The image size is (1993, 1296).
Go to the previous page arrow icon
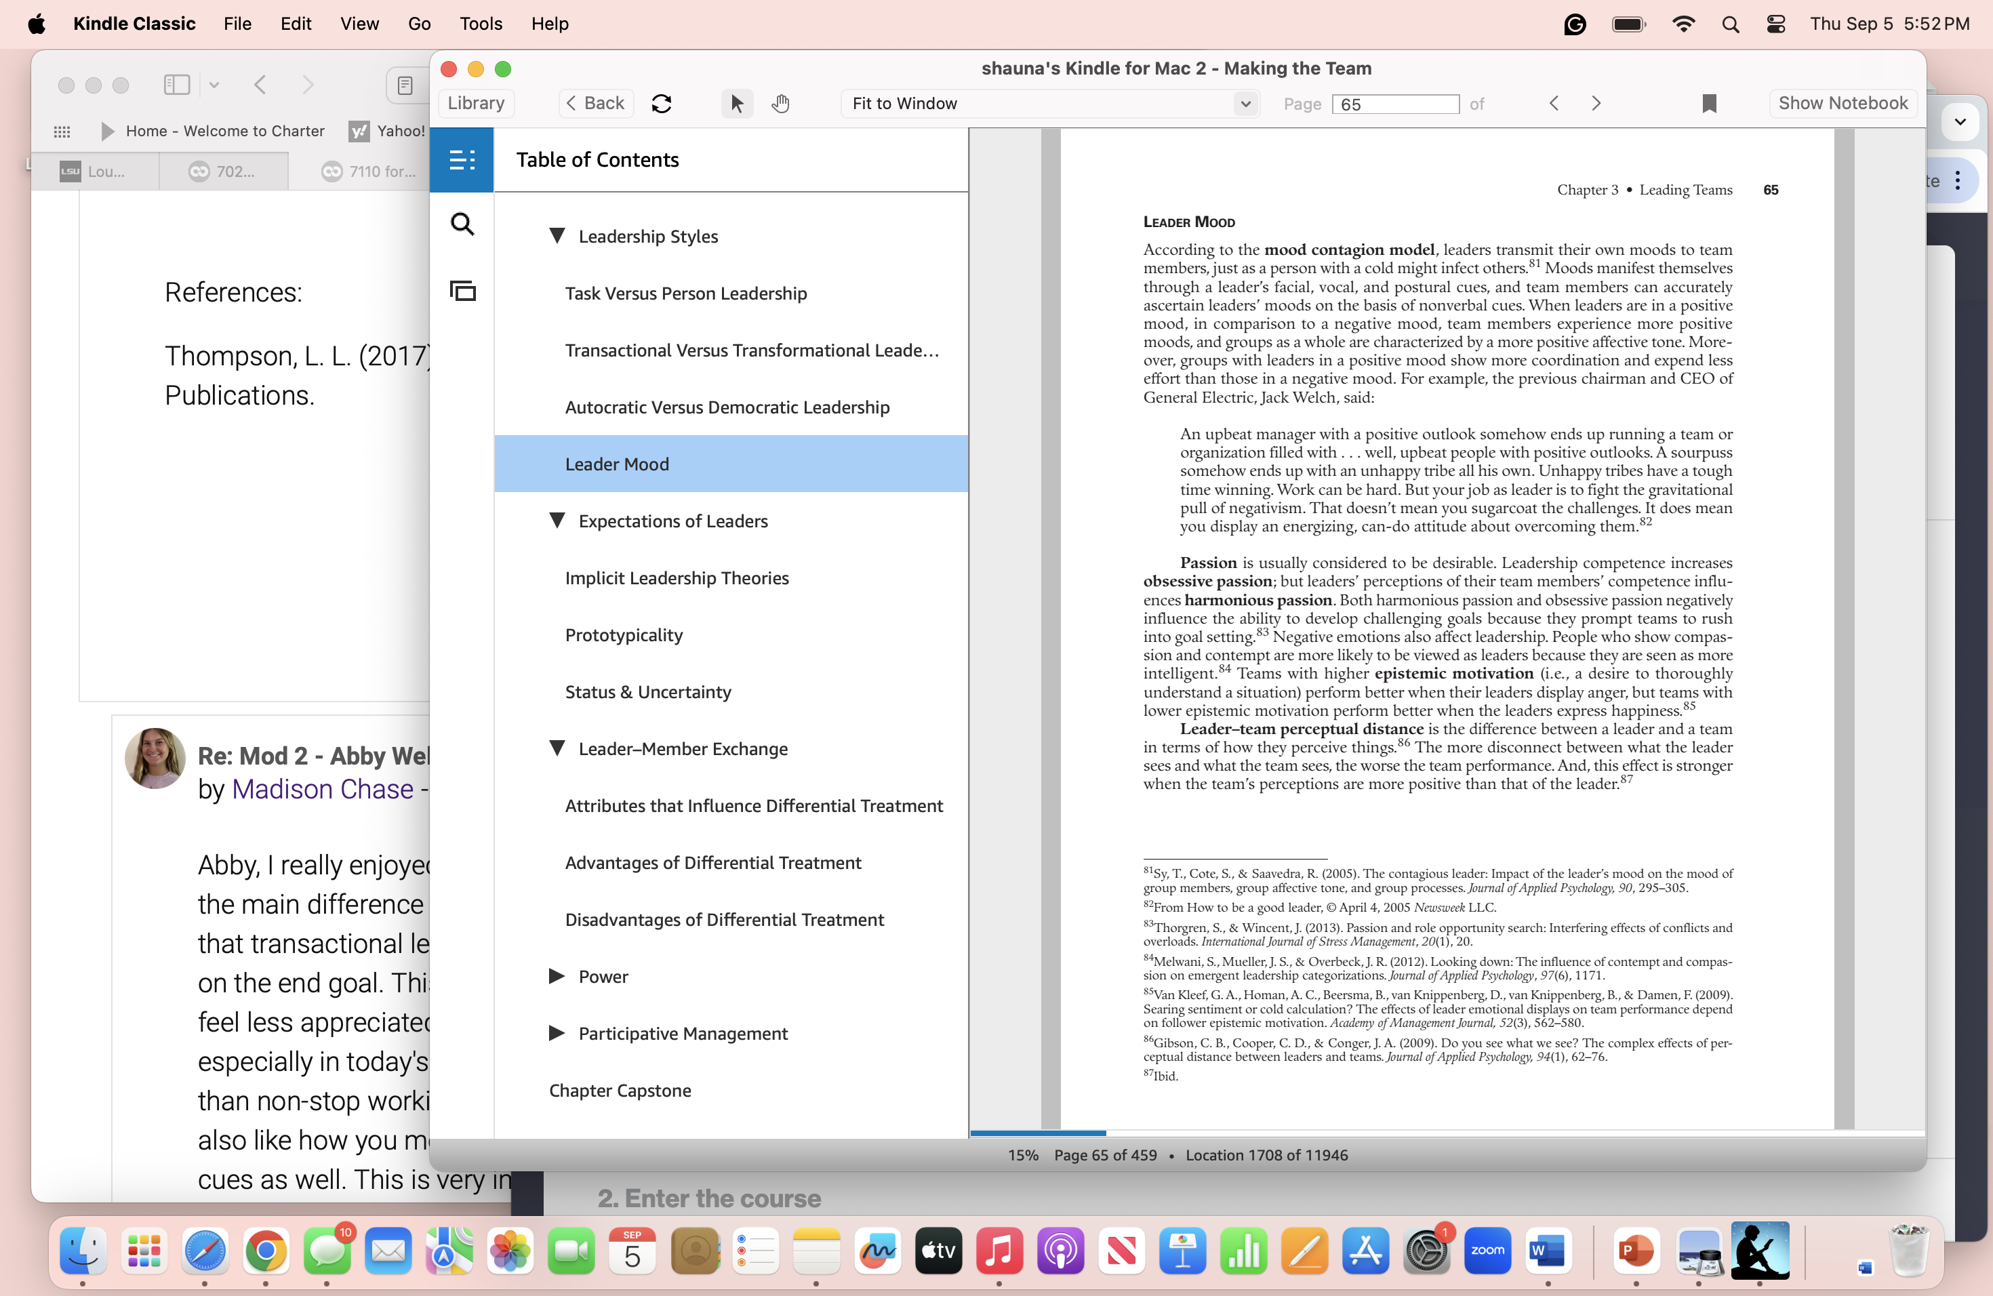click(x=1553, y=103)
